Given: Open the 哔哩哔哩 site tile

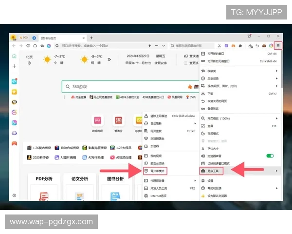Looking at the screenshot, I should pyautogui.click(x=97, y=123).
